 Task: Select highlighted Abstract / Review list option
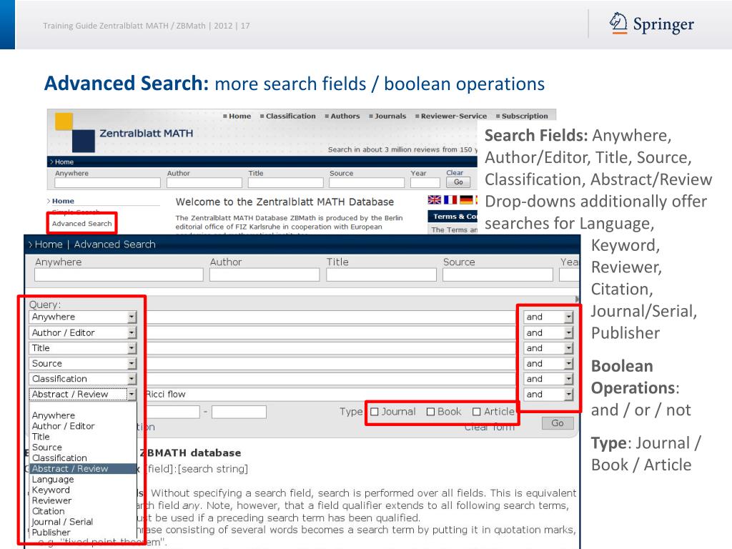[x=83, y=469]
